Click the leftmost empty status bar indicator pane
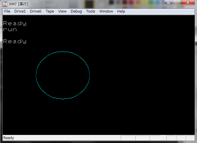Screen dimensions: 197x143 127,138
